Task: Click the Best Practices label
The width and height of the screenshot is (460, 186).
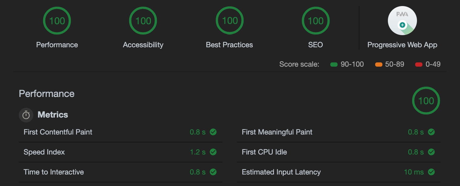Action: (x=229, y=45)
